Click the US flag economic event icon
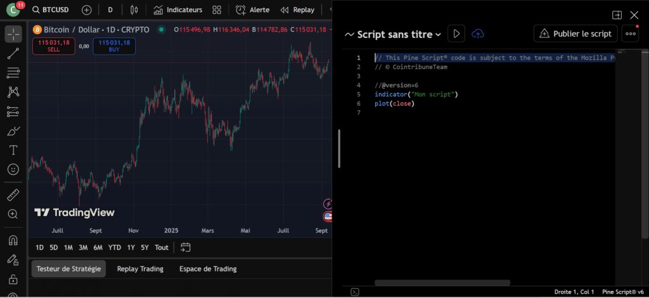Viewport: 649px width, 298px height. 328,216
